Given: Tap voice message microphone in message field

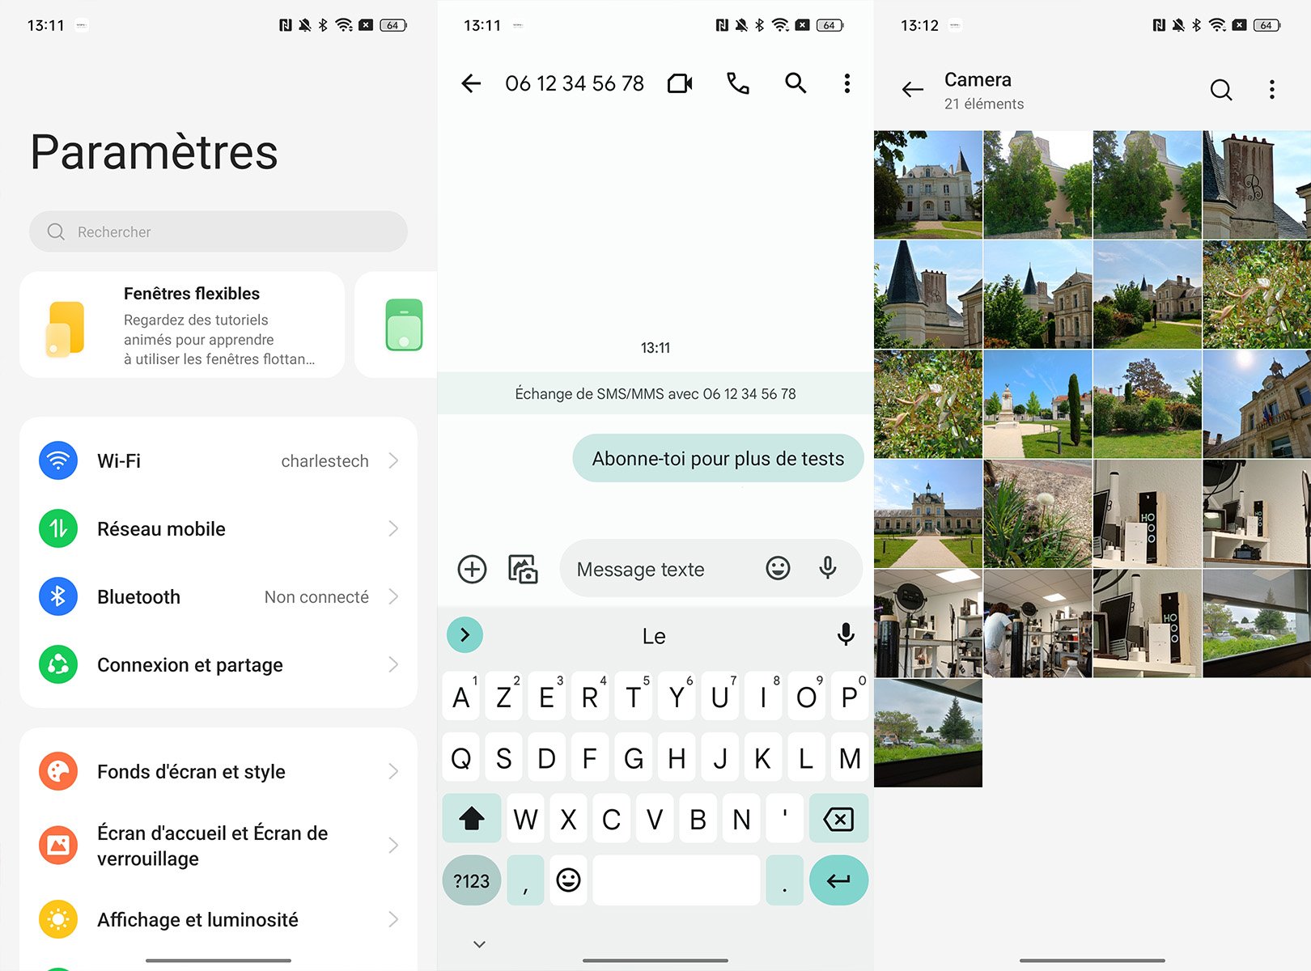Looking at the screenshot, I should click(x=827, y=568).
